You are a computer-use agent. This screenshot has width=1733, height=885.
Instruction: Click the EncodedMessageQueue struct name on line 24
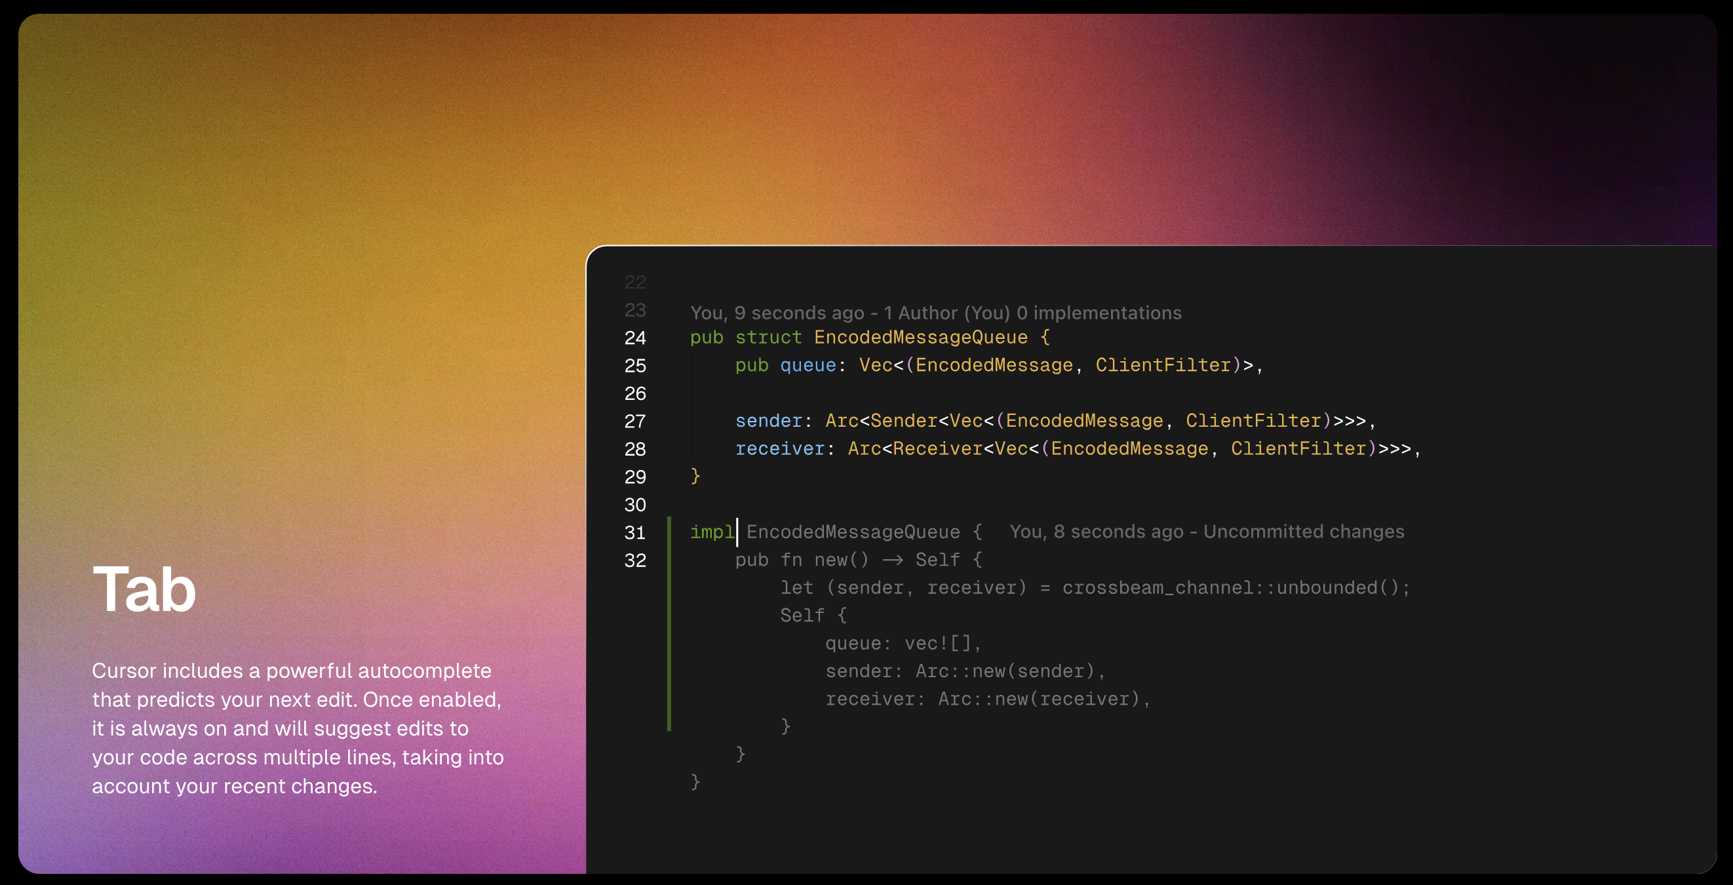920,337
